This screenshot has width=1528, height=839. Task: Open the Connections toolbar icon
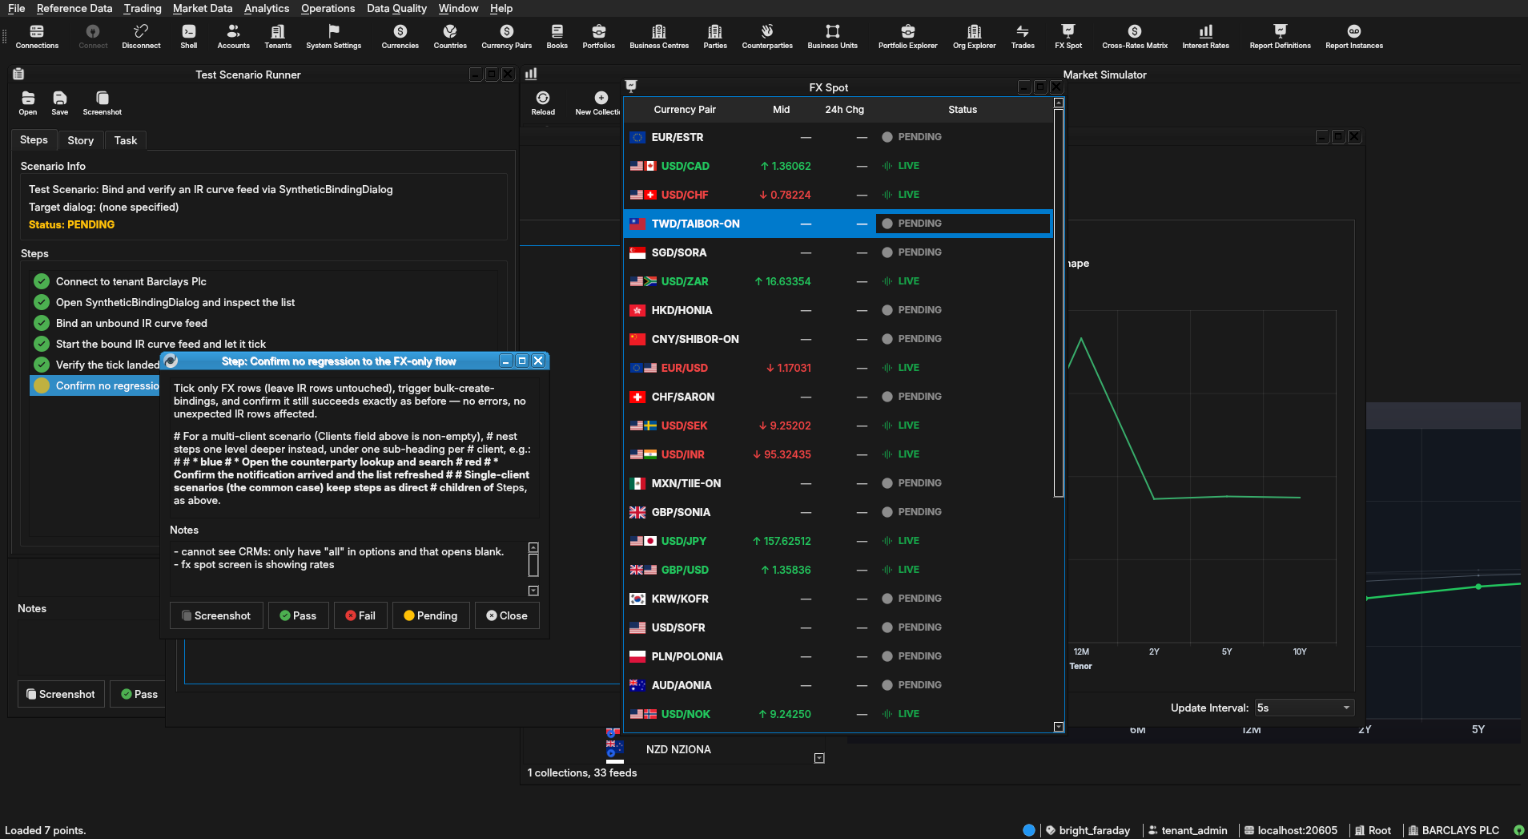tap(37, 37)
